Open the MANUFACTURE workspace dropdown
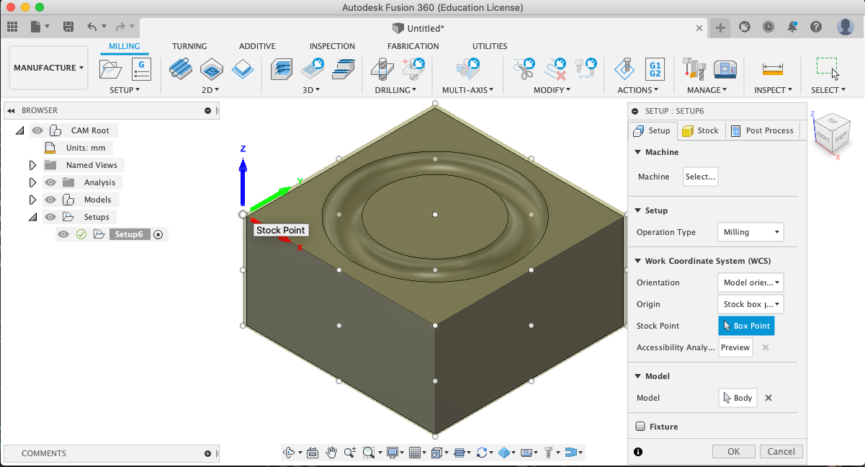The width and height of the screenshot is (865, 467). 49,68
